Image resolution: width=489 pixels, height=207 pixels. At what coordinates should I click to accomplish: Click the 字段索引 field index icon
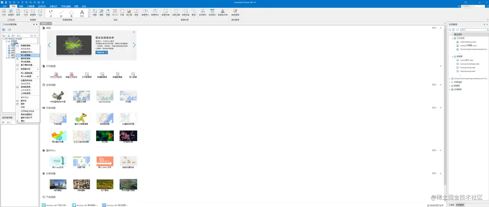coord(212,13)
